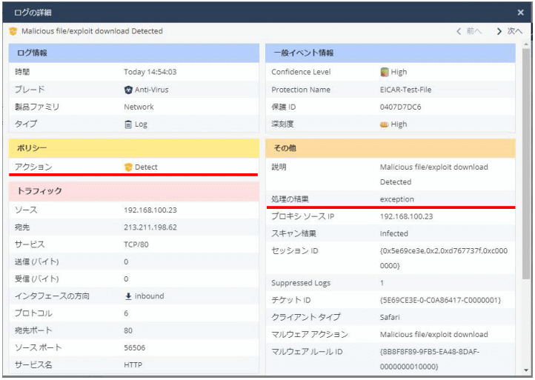Click the Confidence Level High icon
This screenshot has height=380, width=535.
click(385, 73)
